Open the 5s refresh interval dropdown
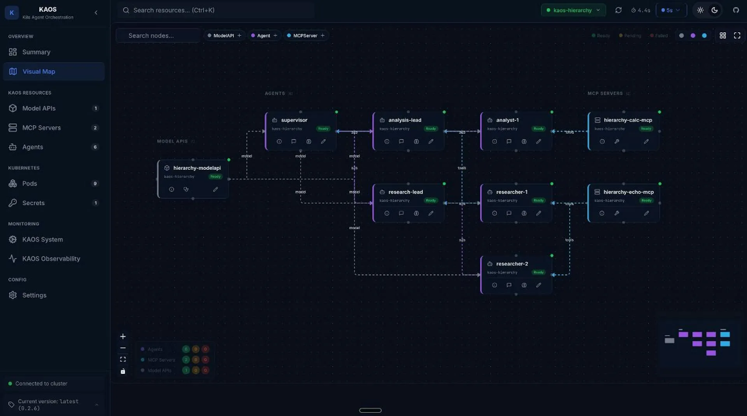This screenshot has height=416, width=747. click(x=671, y=10)
